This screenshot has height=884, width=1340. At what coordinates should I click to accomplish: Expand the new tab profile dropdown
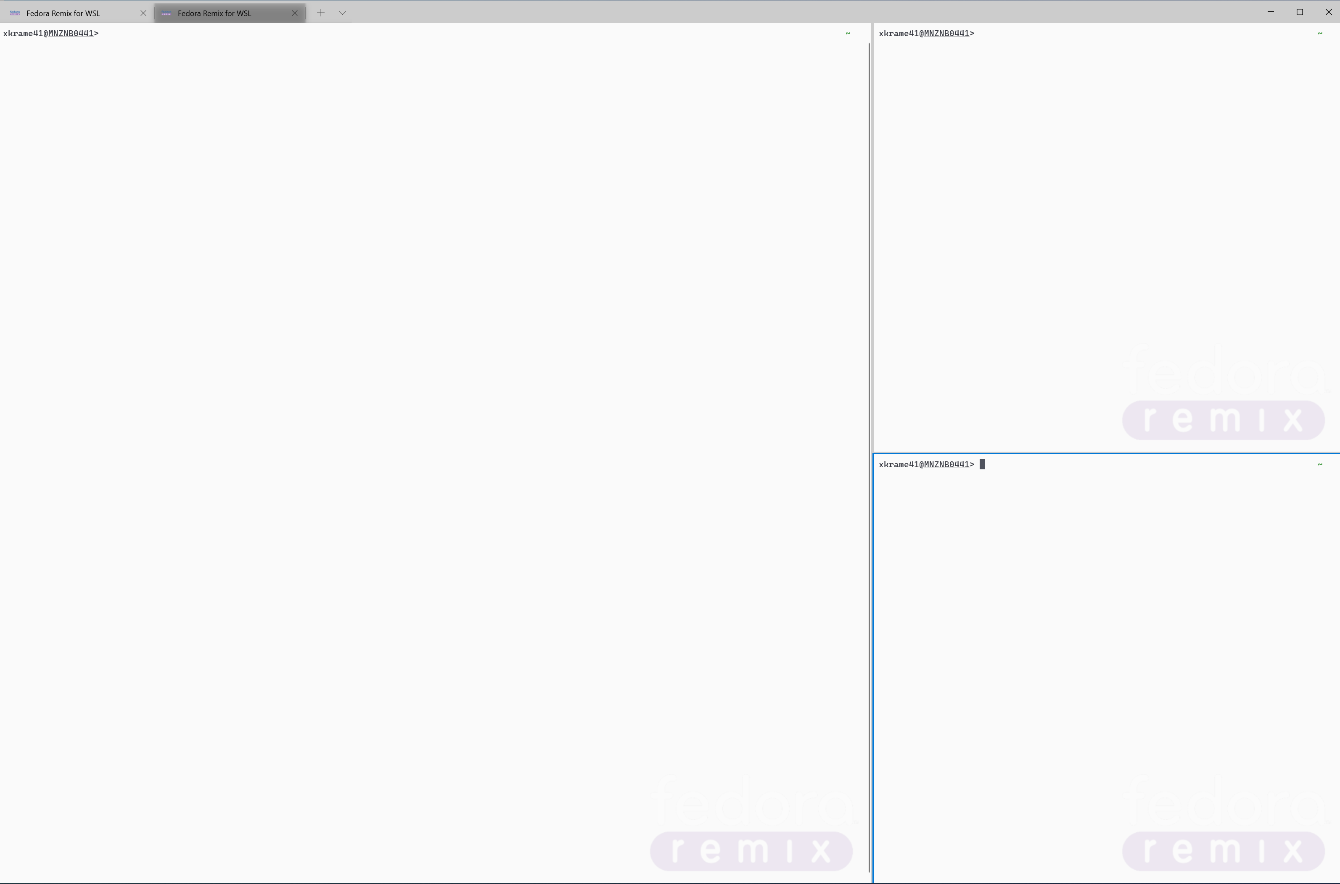[342, 13]
